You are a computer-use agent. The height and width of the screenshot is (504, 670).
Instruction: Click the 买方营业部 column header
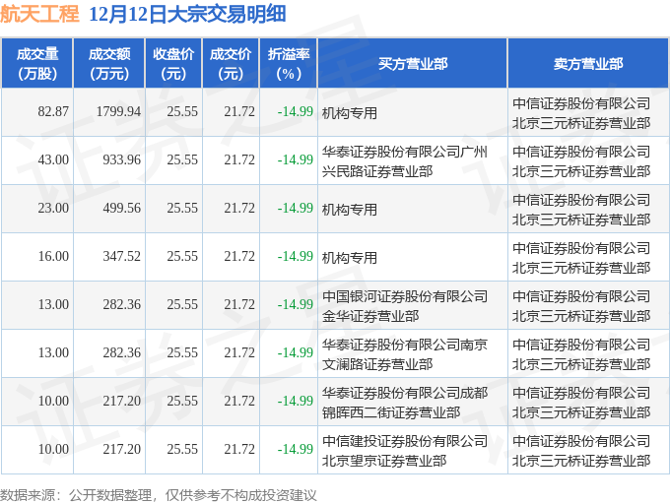[413, 63]
